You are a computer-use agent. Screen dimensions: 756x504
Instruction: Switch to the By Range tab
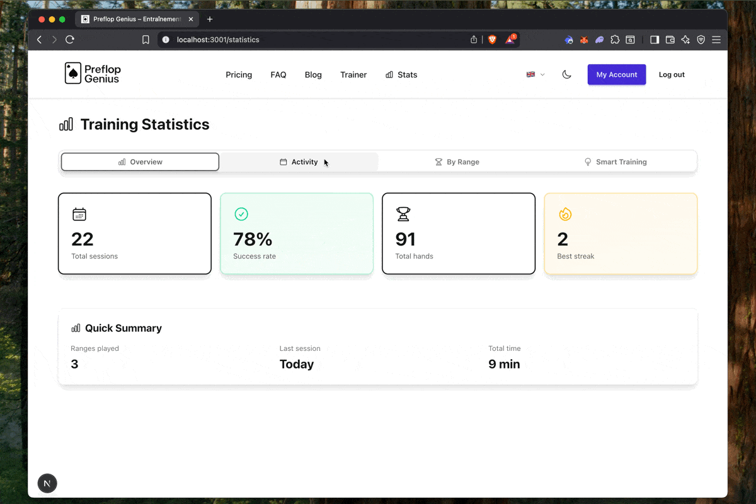(x=457, y=162)
